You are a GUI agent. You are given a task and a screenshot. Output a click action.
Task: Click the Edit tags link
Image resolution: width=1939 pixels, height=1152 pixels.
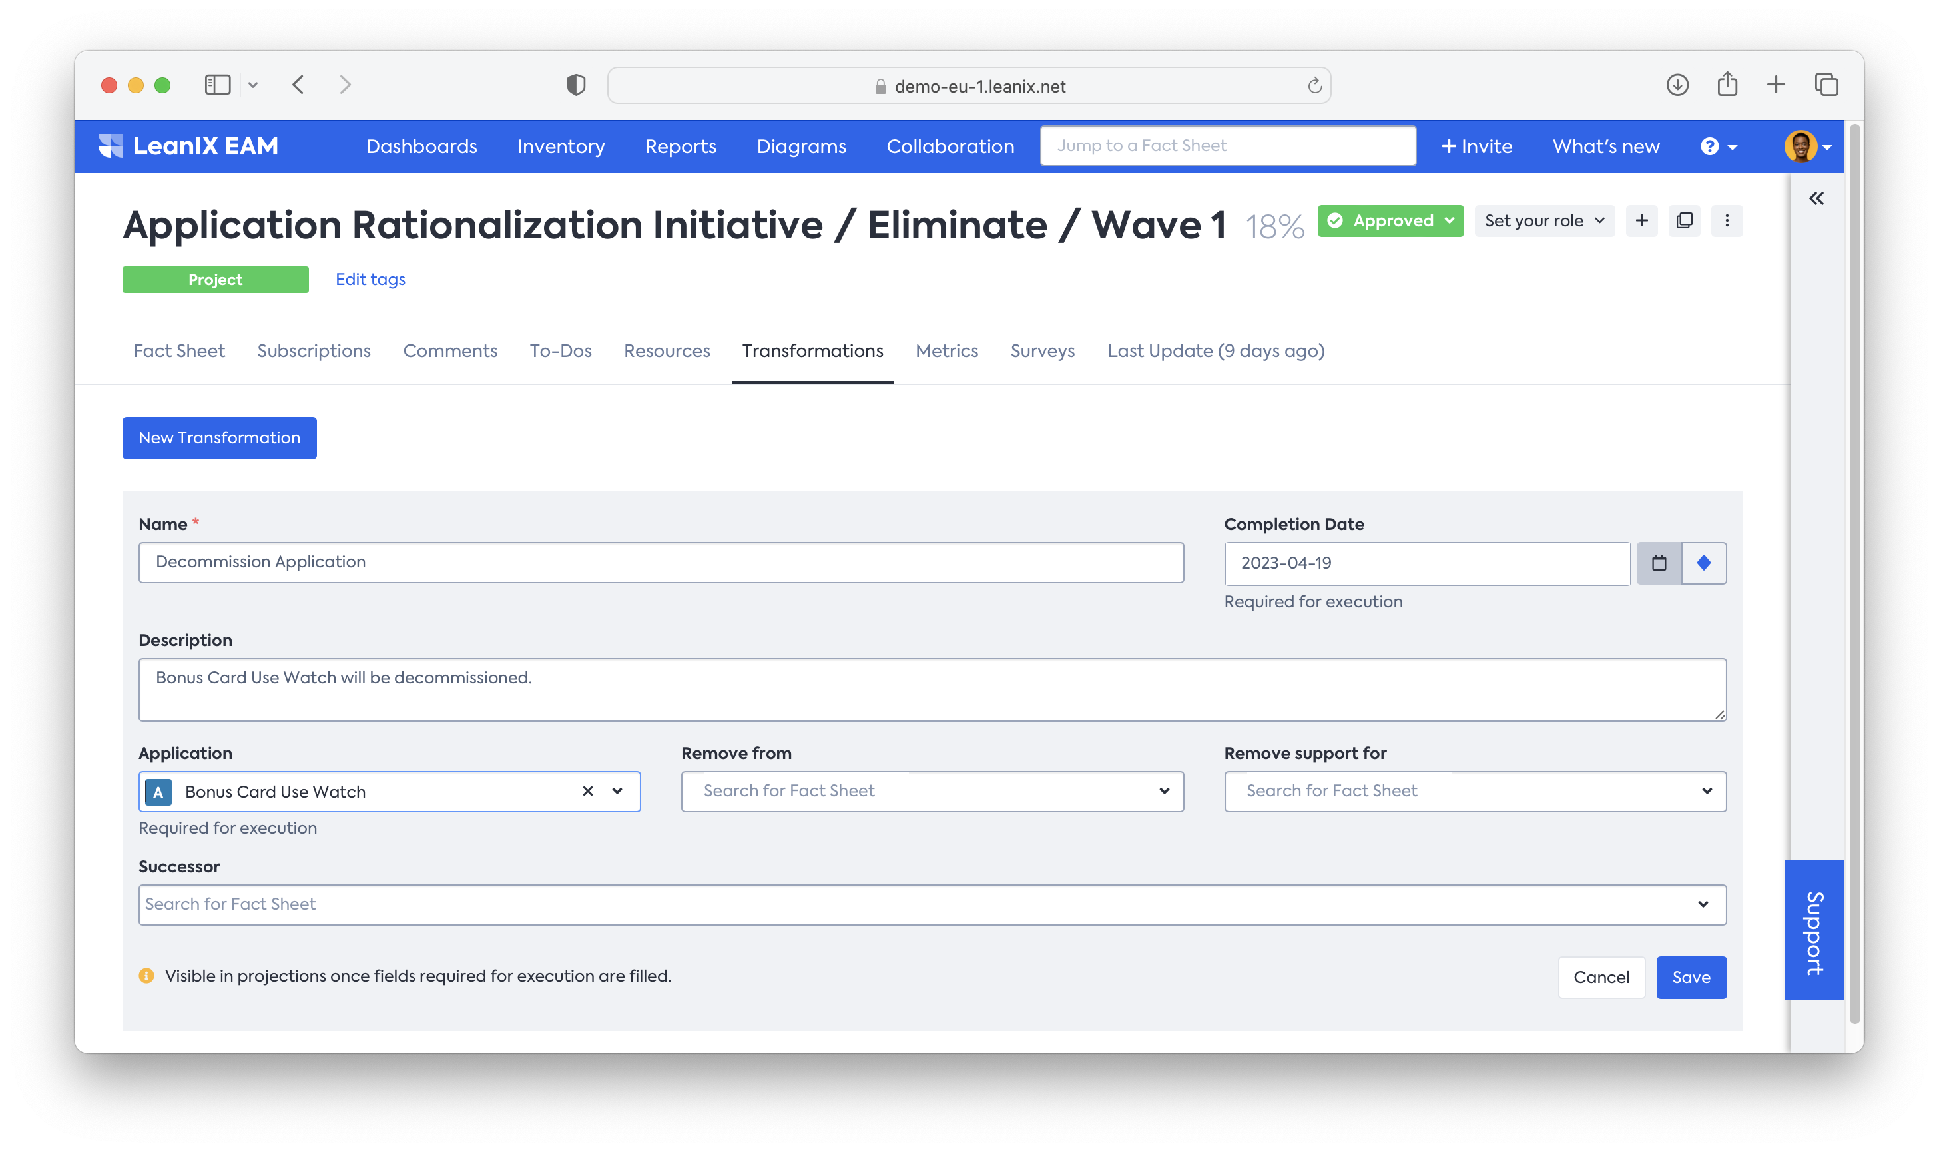[370, 280]
